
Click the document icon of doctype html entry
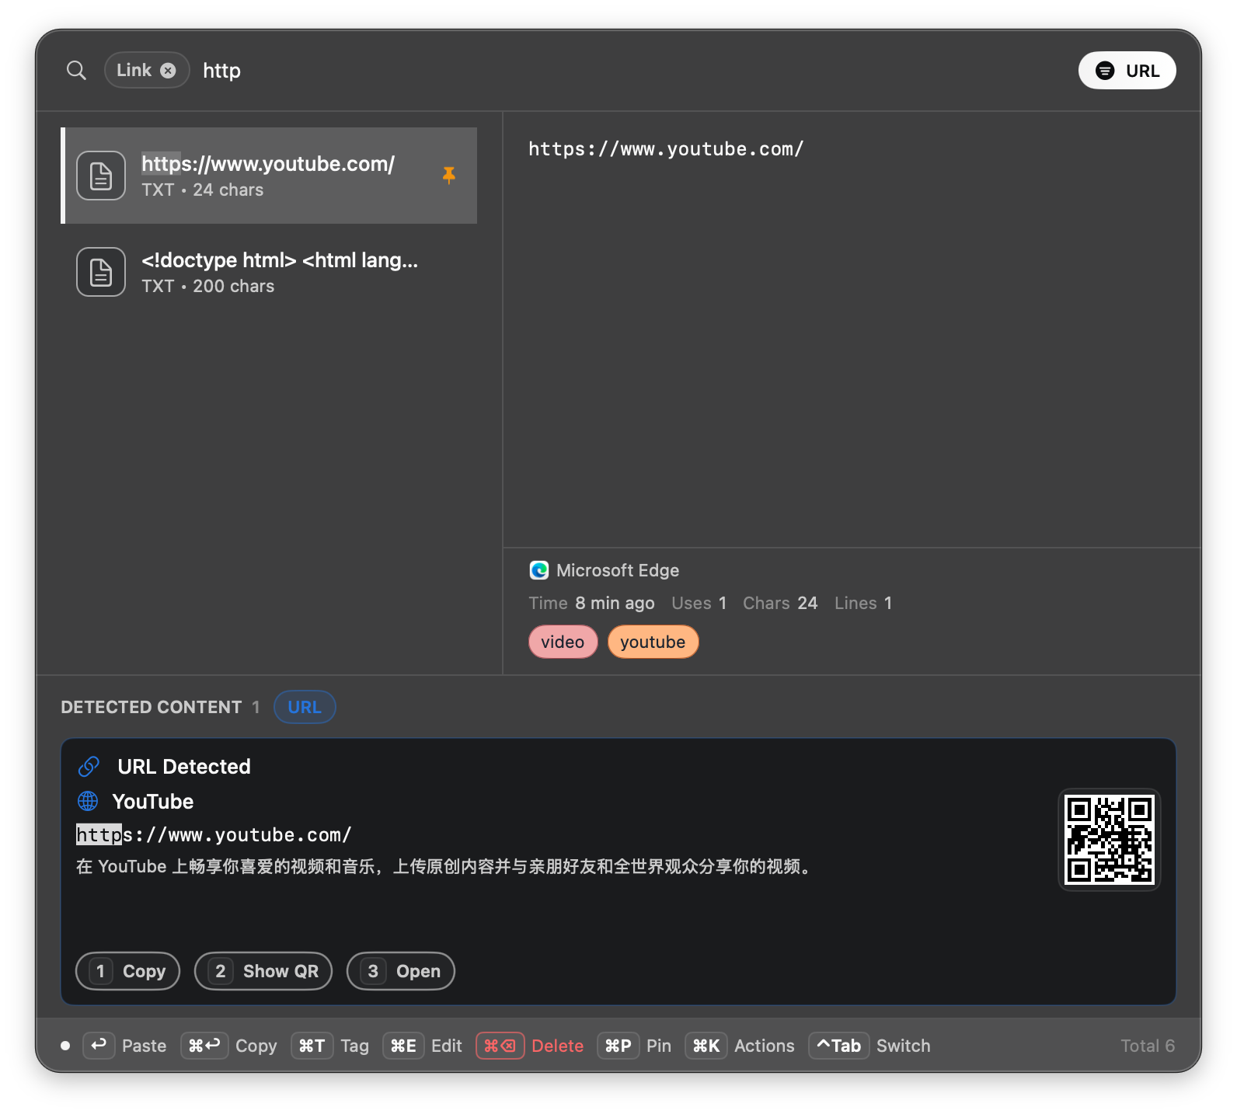(101, 272)
